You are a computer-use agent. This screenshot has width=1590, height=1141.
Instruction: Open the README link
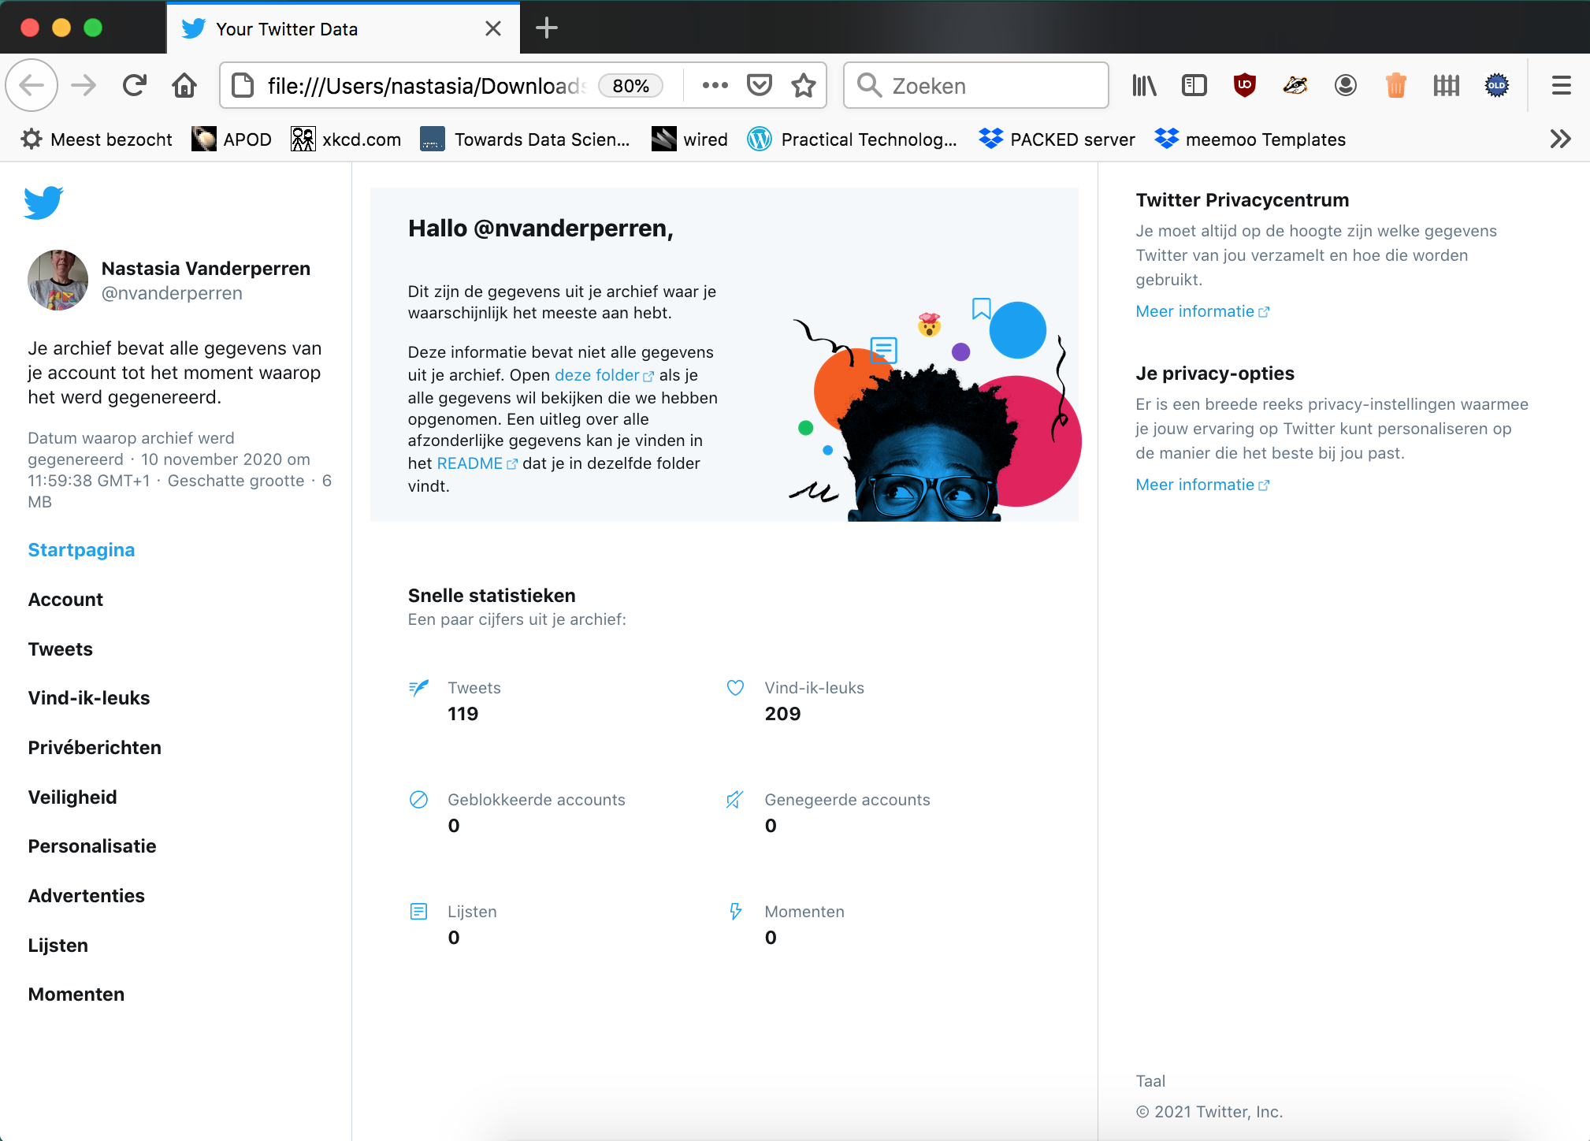coord(470,463)
